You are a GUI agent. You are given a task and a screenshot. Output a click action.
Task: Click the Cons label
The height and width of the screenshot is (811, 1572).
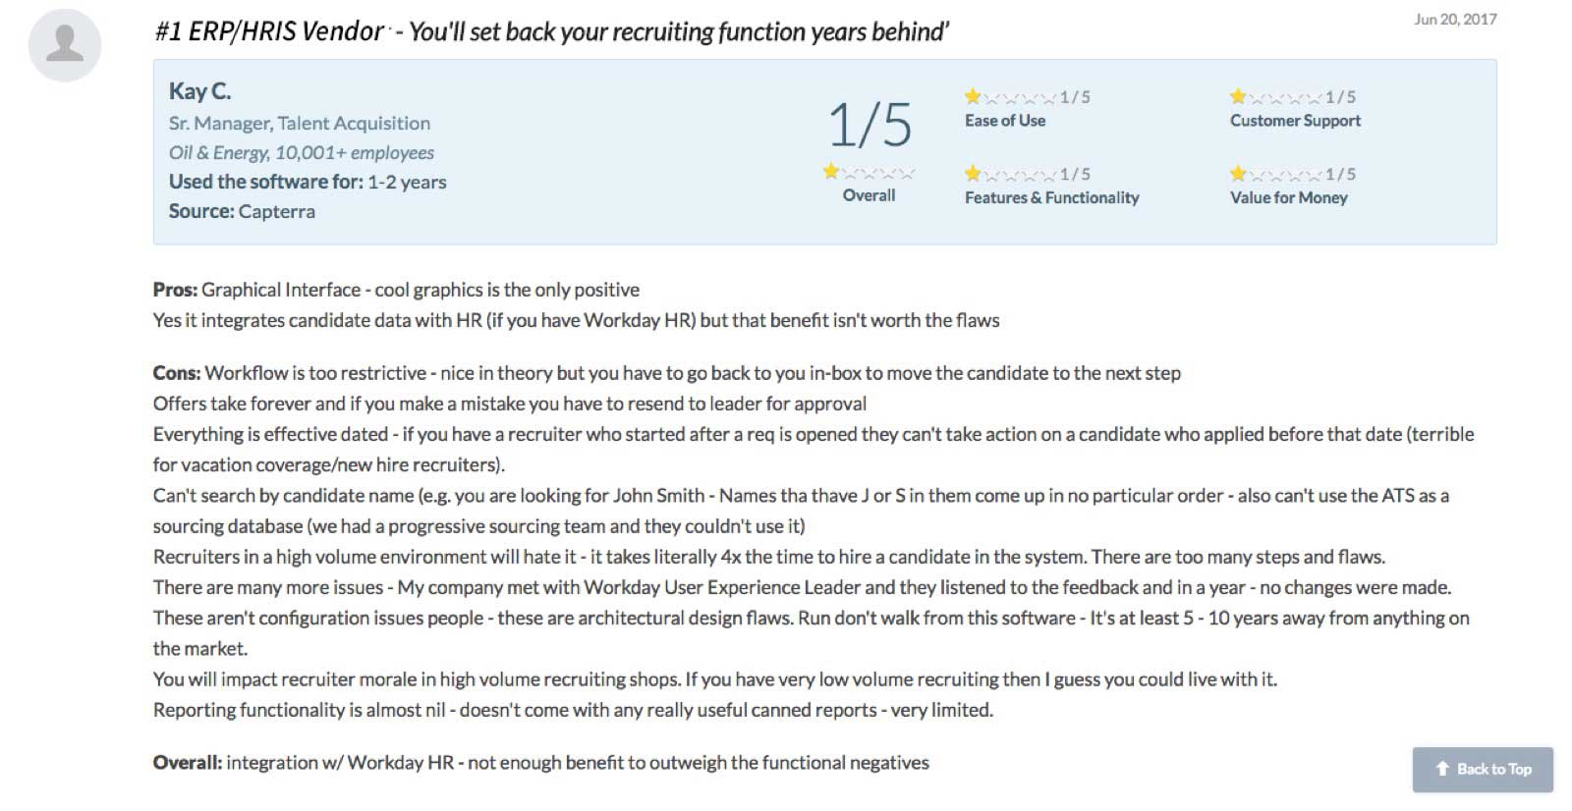tap(177, 373)
